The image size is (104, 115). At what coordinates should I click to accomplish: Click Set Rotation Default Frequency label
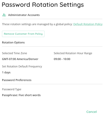point(22,67)
